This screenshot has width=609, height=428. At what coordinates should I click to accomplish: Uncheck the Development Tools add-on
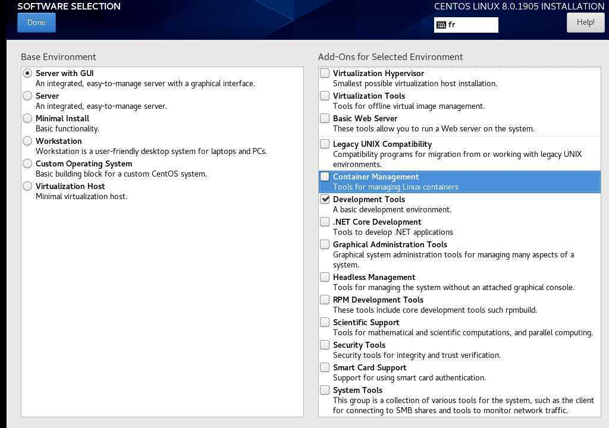click(x=325, y=199)
